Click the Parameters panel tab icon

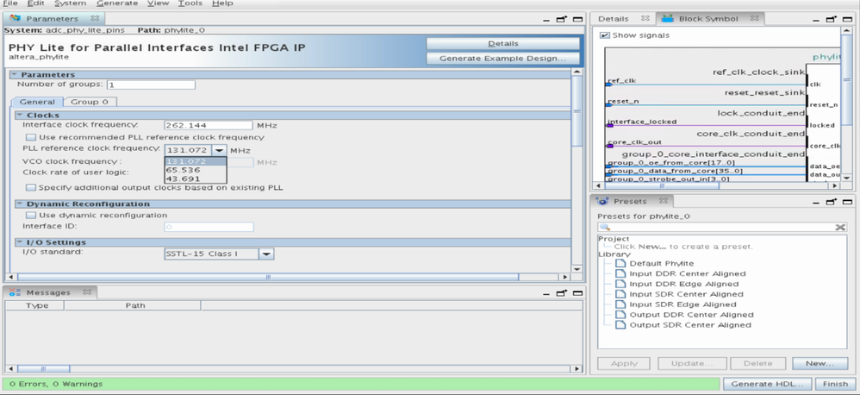[x=16, y=19]
